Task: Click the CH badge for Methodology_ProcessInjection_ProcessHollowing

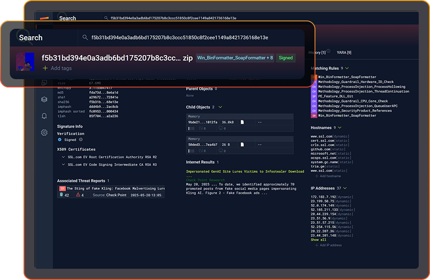Action: [x=314, y=87]
